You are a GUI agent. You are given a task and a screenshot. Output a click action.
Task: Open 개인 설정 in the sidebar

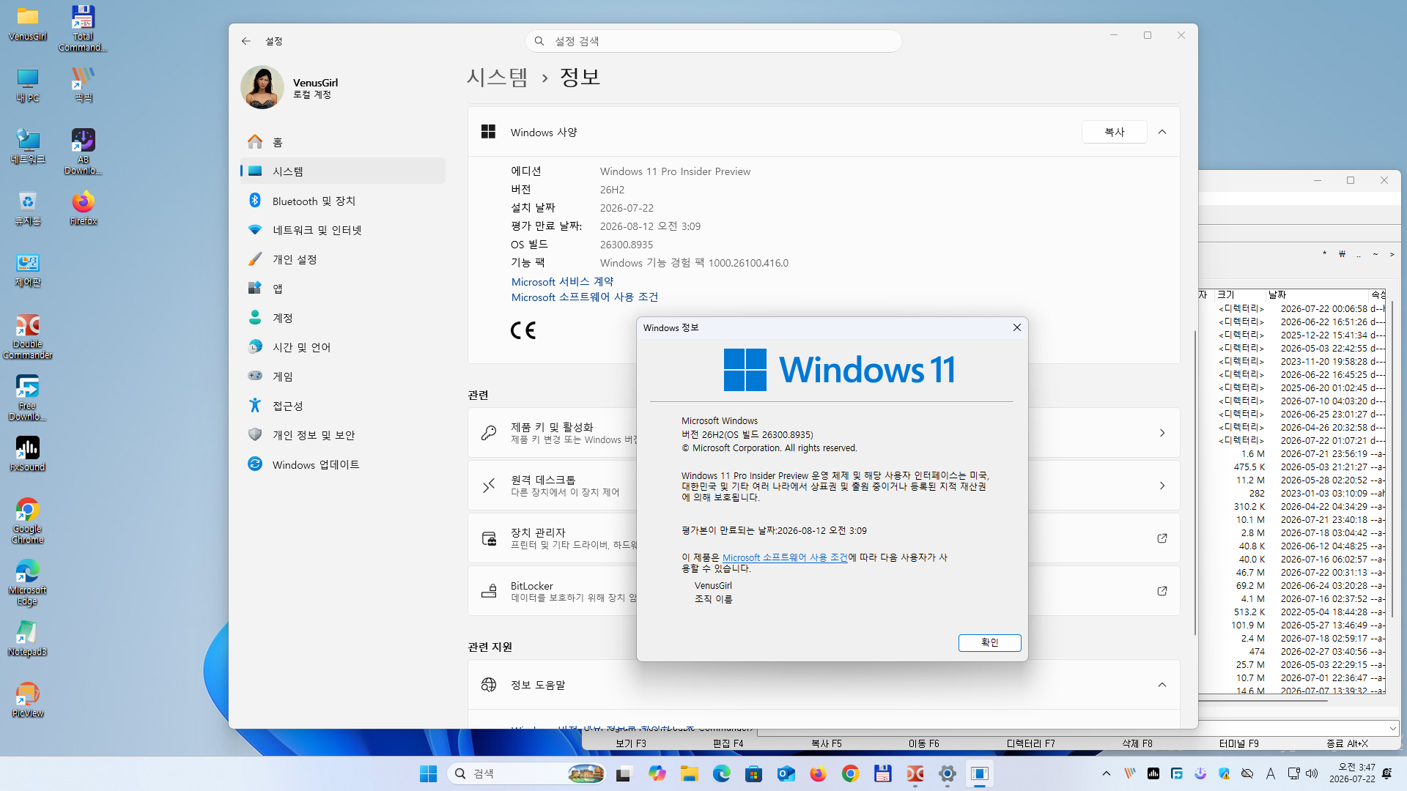click(343, 259)
